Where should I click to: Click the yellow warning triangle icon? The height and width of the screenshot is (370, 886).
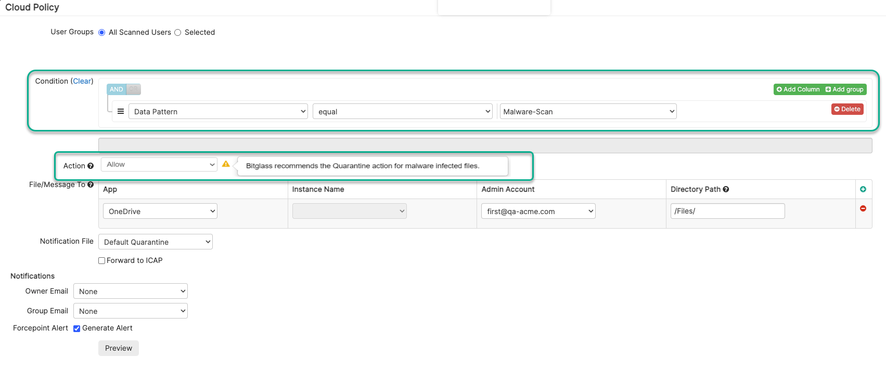tap(226, 164)
